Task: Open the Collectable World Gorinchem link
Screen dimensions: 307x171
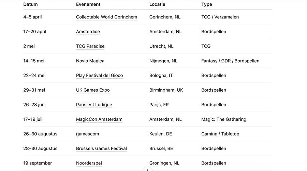Action: pyautogui.click(x=106, y=17)
